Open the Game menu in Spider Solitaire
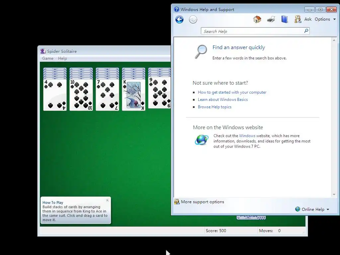 click(x=48, y=58)
